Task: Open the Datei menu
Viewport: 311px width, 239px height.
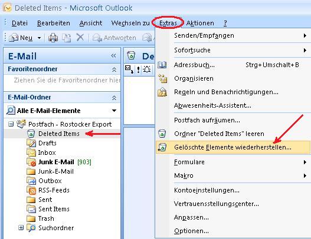Action: [x=19, y=23]
